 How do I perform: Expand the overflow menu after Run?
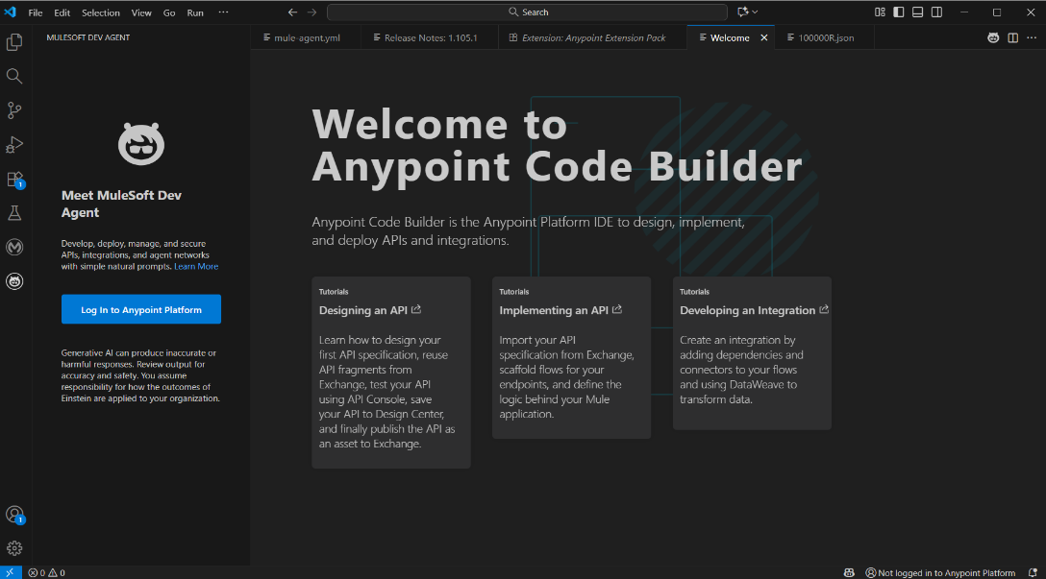223,12
